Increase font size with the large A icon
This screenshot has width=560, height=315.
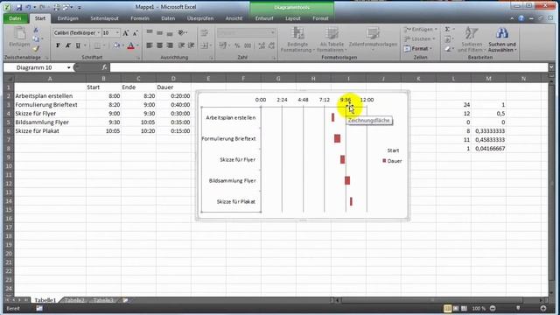click(x=125, y=33)
